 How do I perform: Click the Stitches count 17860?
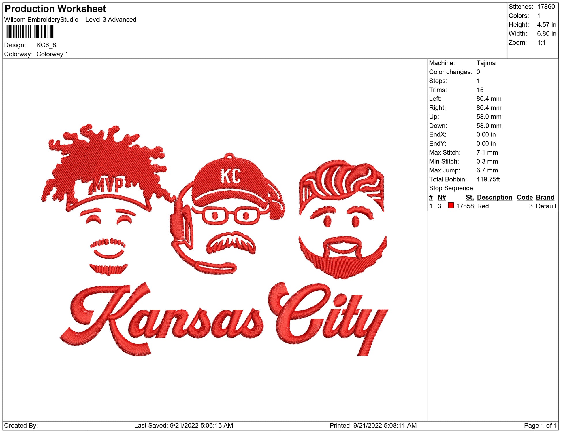tap(546, 7)
